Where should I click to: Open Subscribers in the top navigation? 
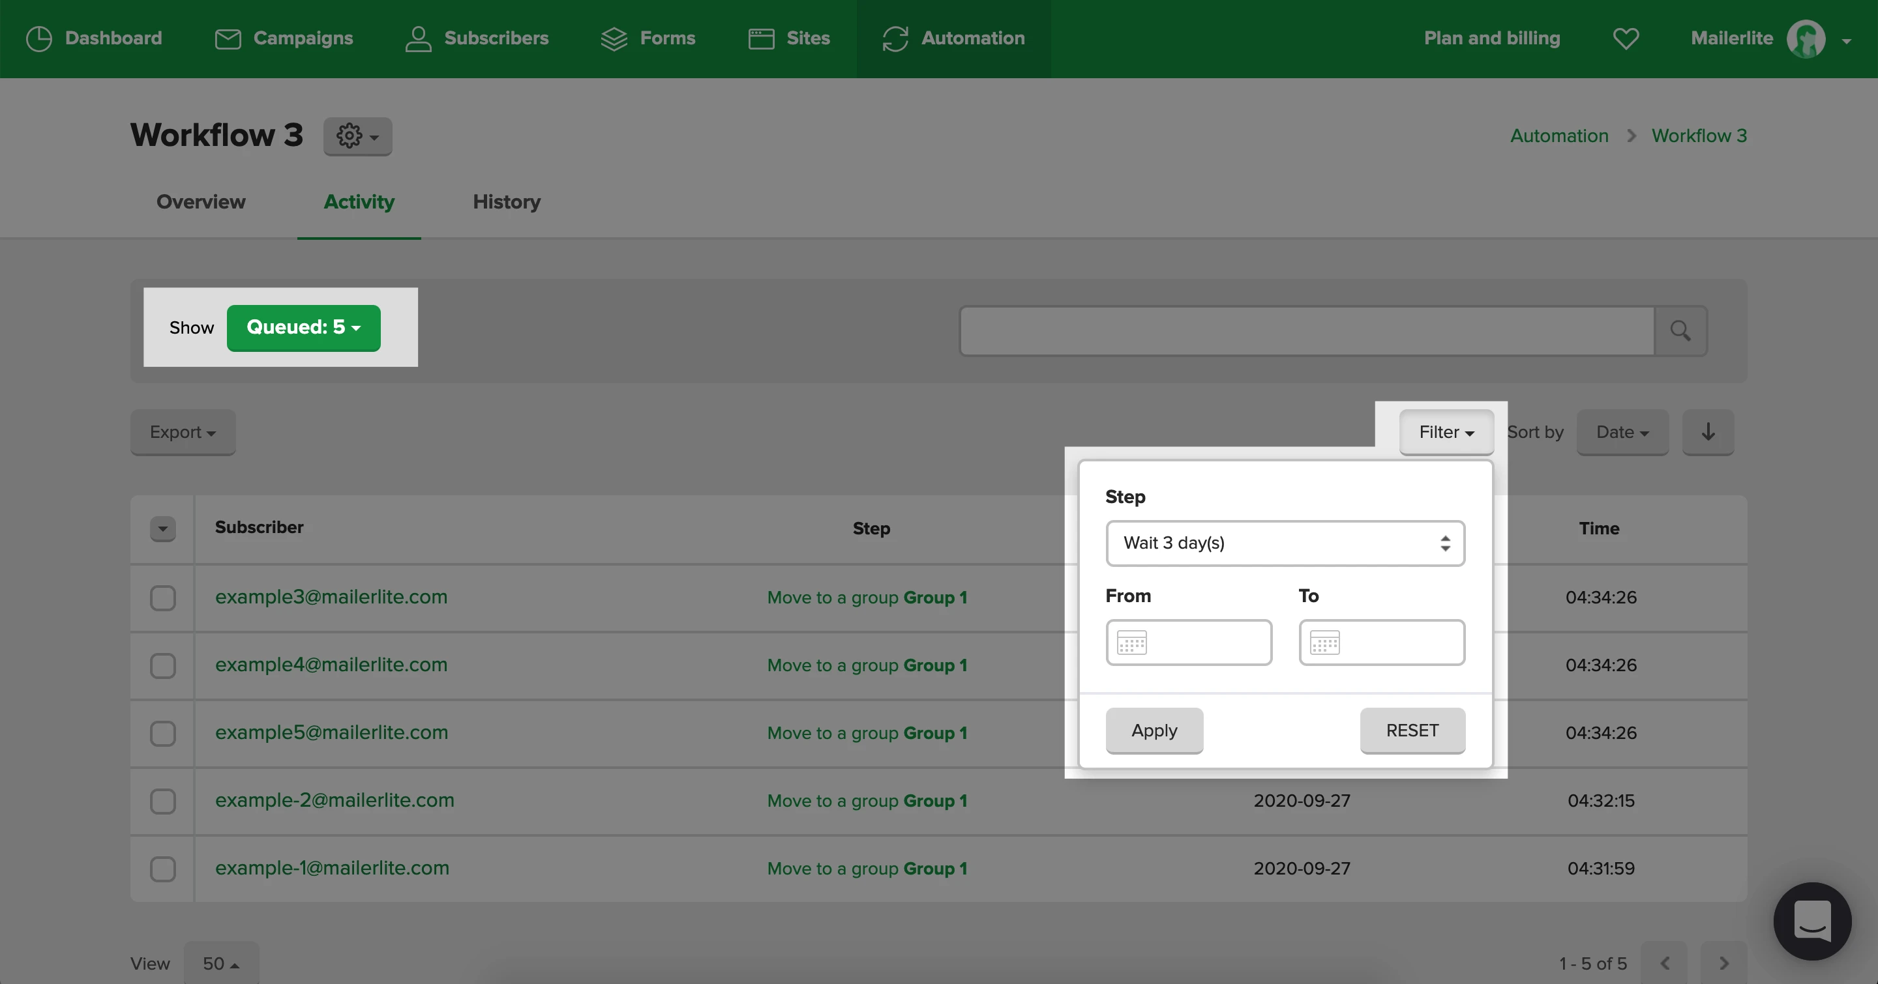[x=477, y=38]
